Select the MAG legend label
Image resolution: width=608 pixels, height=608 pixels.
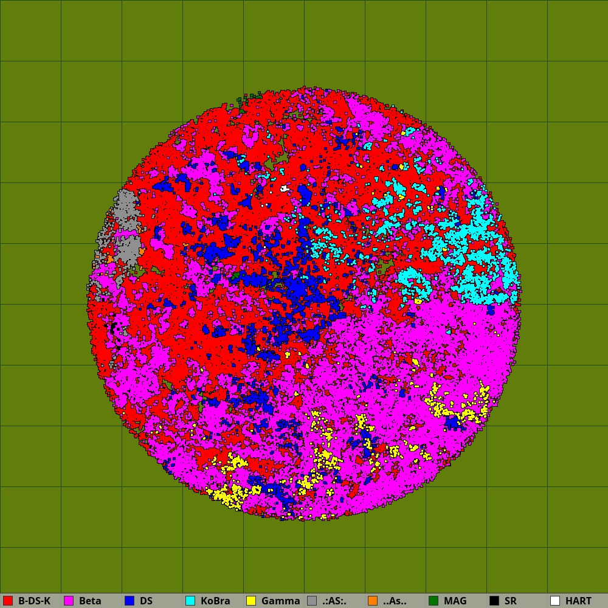[455, 601]
